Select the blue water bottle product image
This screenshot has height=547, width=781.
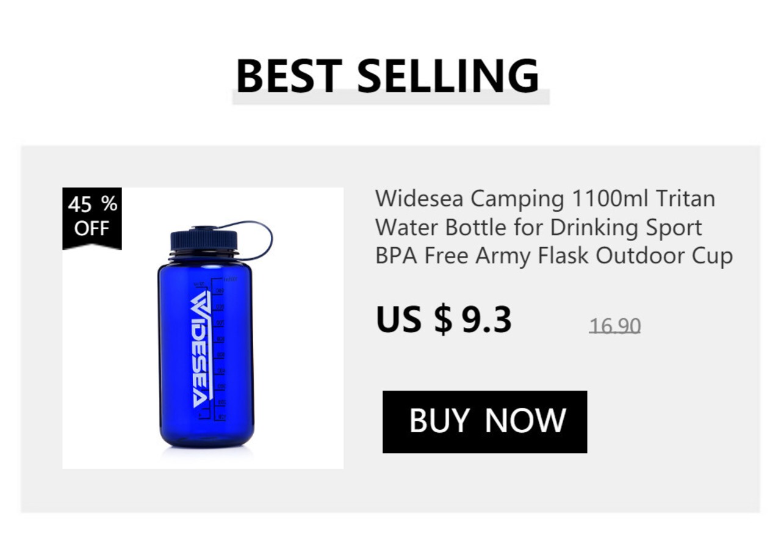click(x=203, y=328)
